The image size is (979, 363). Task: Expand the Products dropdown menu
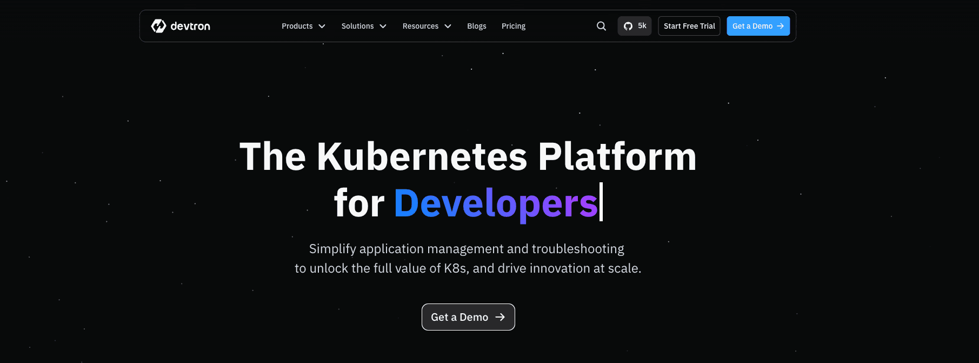(x=303, y=26)
